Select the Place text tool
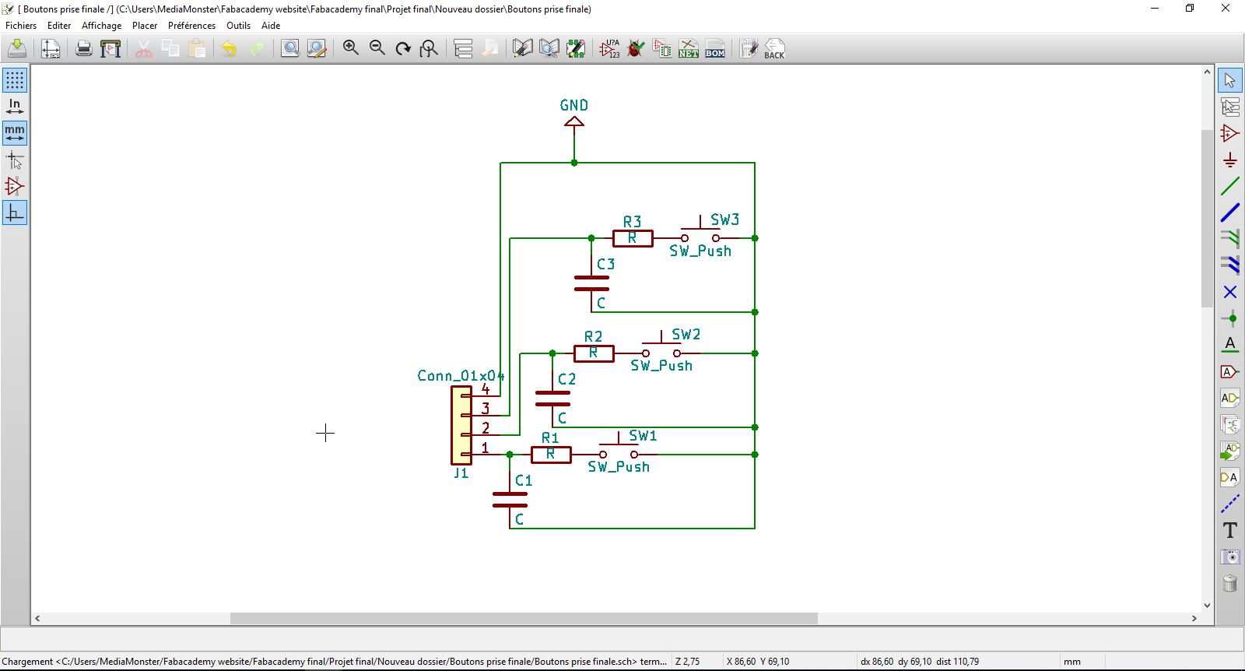Image resolution: width=1245 pixels, height=671 pixels. (x=1230, y=530)
